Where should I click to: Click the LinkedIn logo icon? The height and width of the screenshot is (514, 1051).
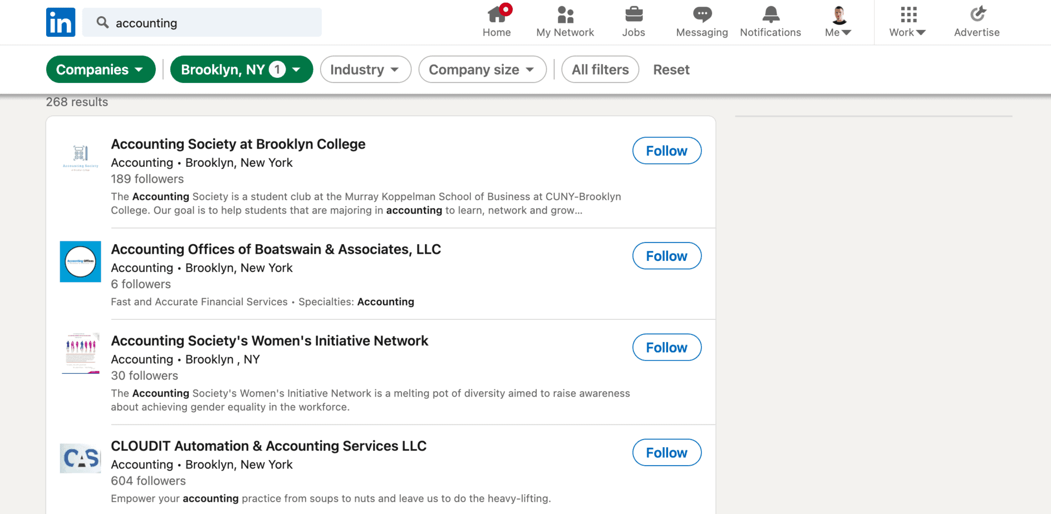[x=61, y=22]
